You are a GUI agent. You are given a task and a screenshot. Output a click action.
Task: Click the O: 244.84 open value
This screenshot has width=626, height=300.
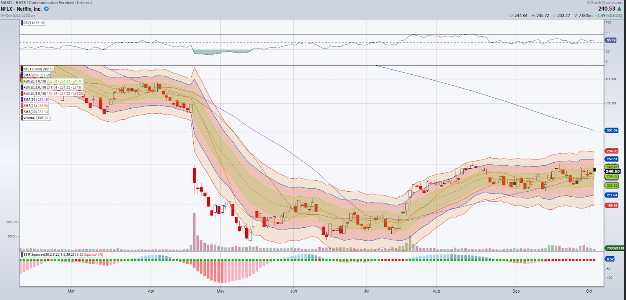[518, 16]
